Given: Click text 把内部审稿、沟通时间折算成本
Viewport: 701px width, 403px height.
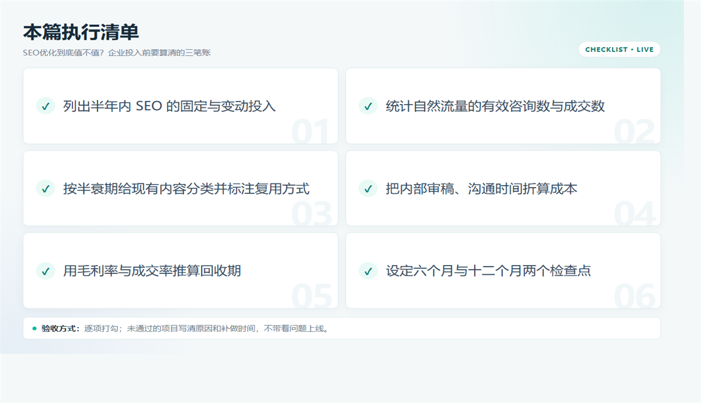Looking at the screenshot, I should 481,188.
